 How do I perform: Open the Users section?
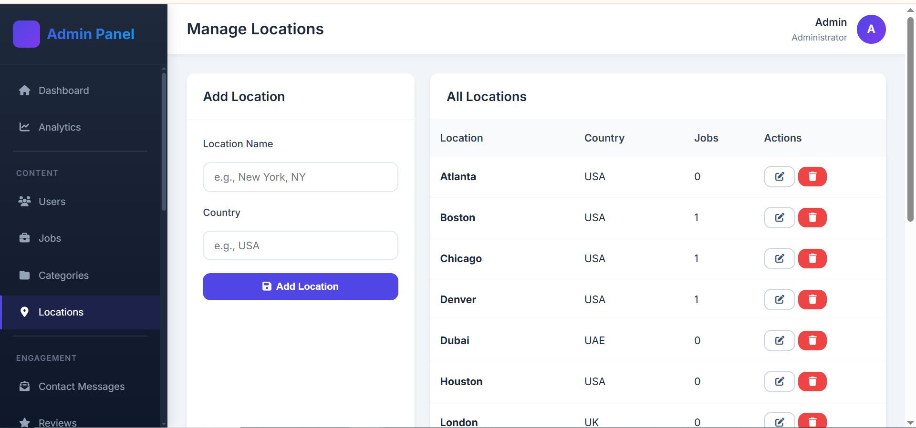52,202
